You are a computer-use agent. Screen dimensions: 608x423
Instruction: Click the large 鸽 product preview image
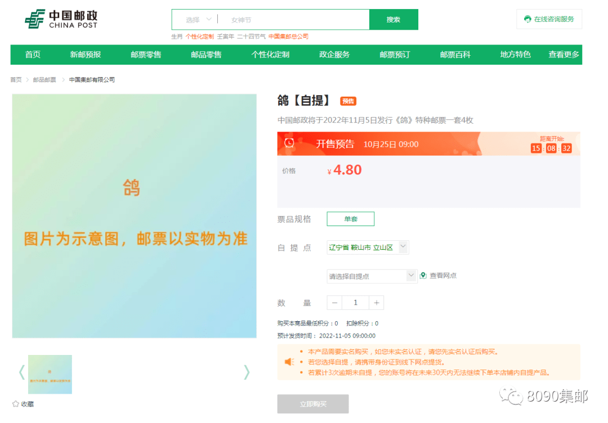(134, 216)
